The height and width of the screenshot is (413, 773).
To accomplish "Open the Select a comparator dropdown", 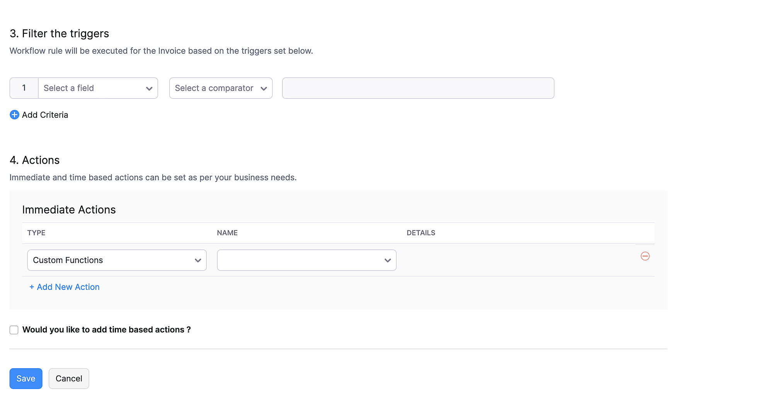I will pyautogui.click(x=215, y=88).
